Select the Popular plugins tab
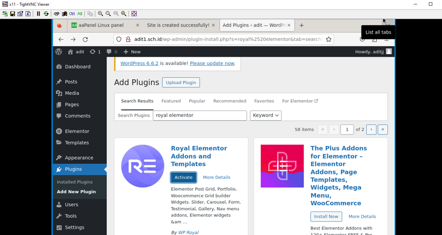The width and height of the screenshot is (442, 235). coord(197,101)
